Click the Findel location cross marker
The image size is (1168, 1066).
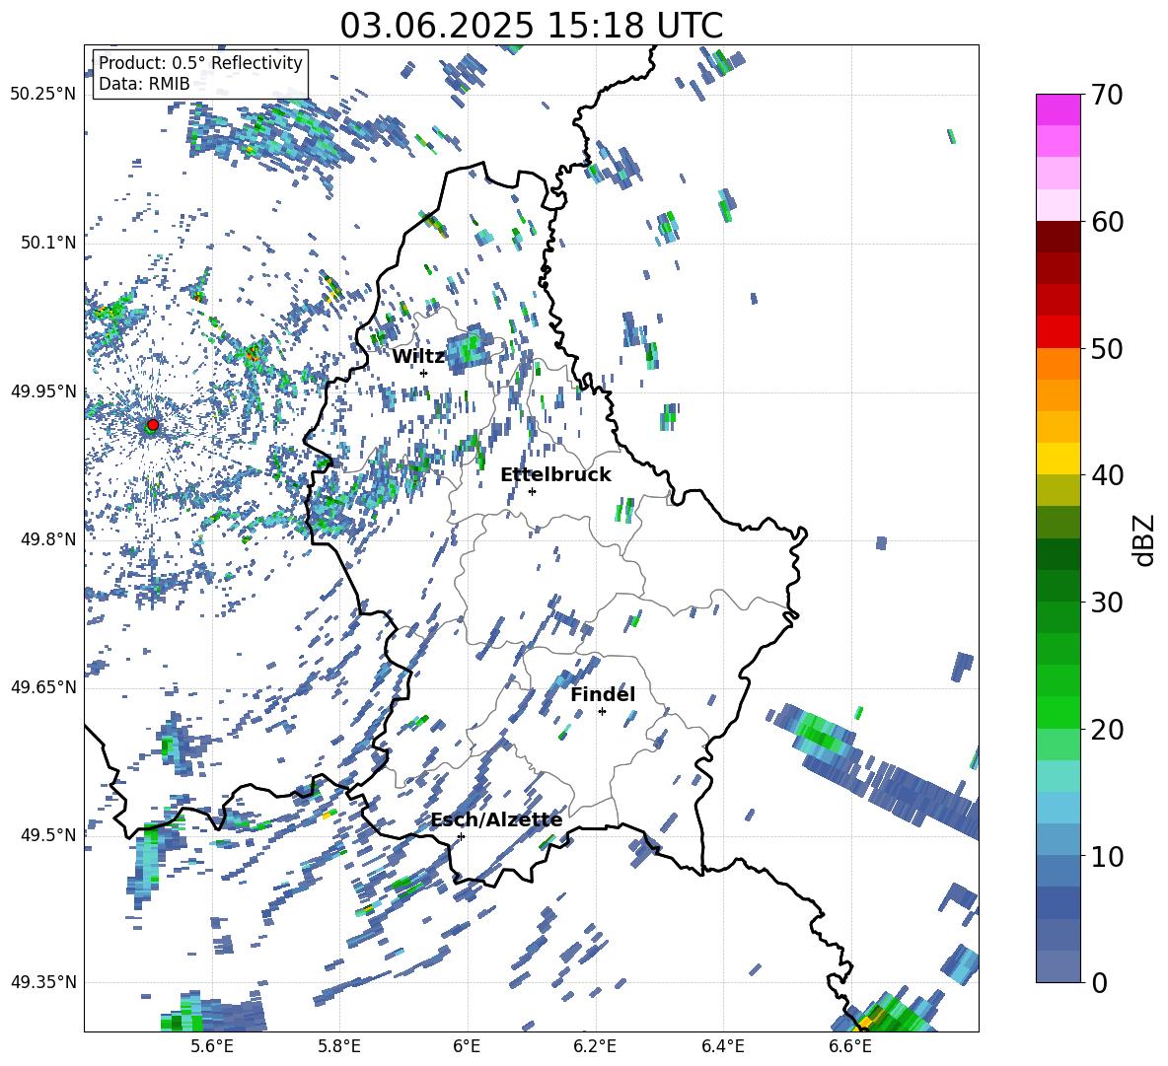click(x=602, y=712)
